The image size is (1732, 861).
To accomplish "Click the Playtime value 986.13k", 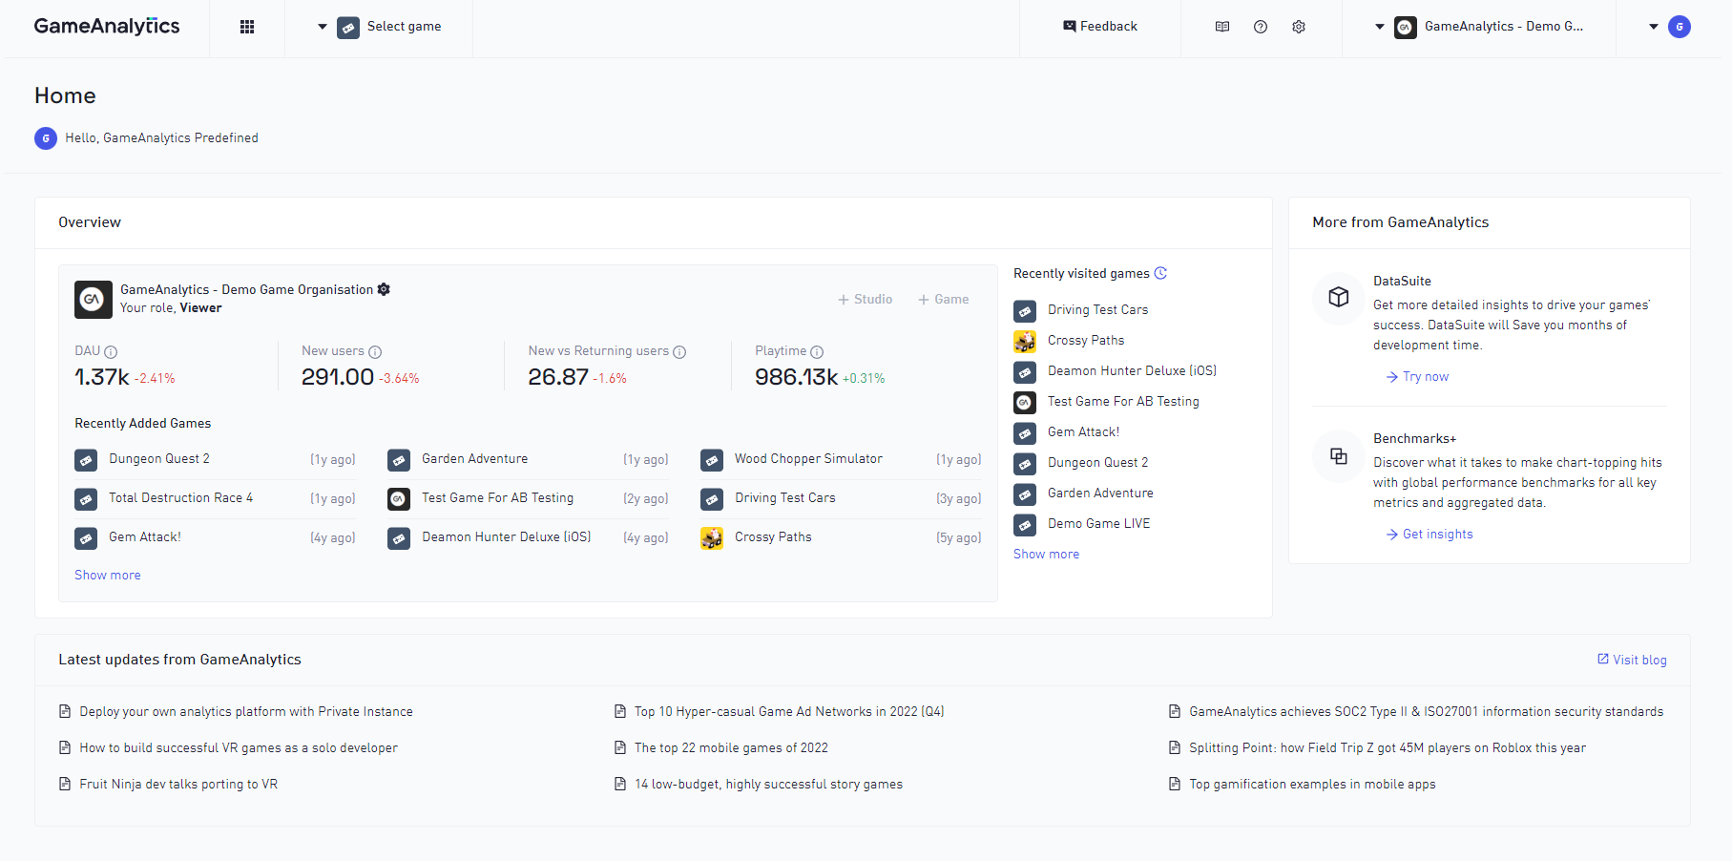I will 797,377.
